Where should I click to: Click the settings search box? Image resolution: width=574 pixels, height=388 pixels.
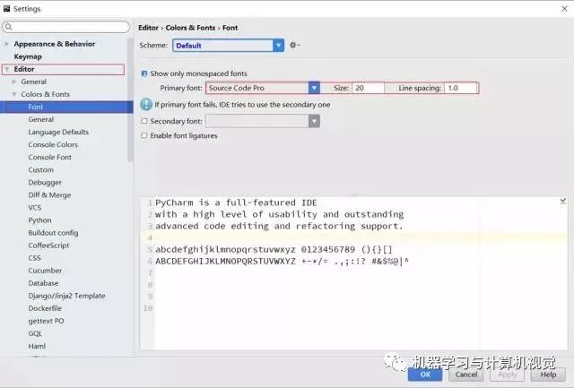[65, 27]
